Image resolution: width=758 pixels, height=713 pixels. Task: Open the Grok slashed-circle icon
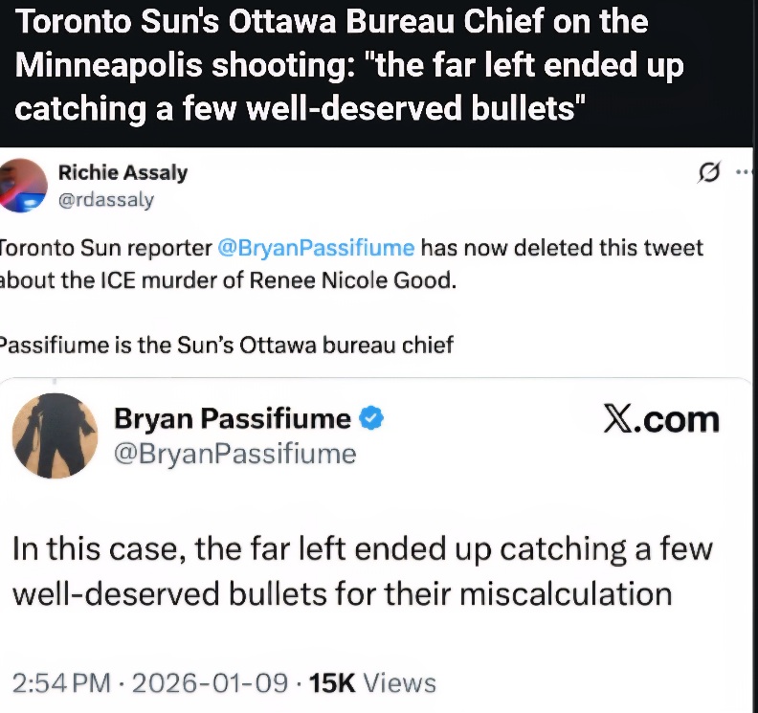click(x=709, y=172)
